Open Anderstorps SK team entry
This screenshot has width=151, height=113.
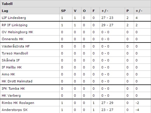(15, 110)
